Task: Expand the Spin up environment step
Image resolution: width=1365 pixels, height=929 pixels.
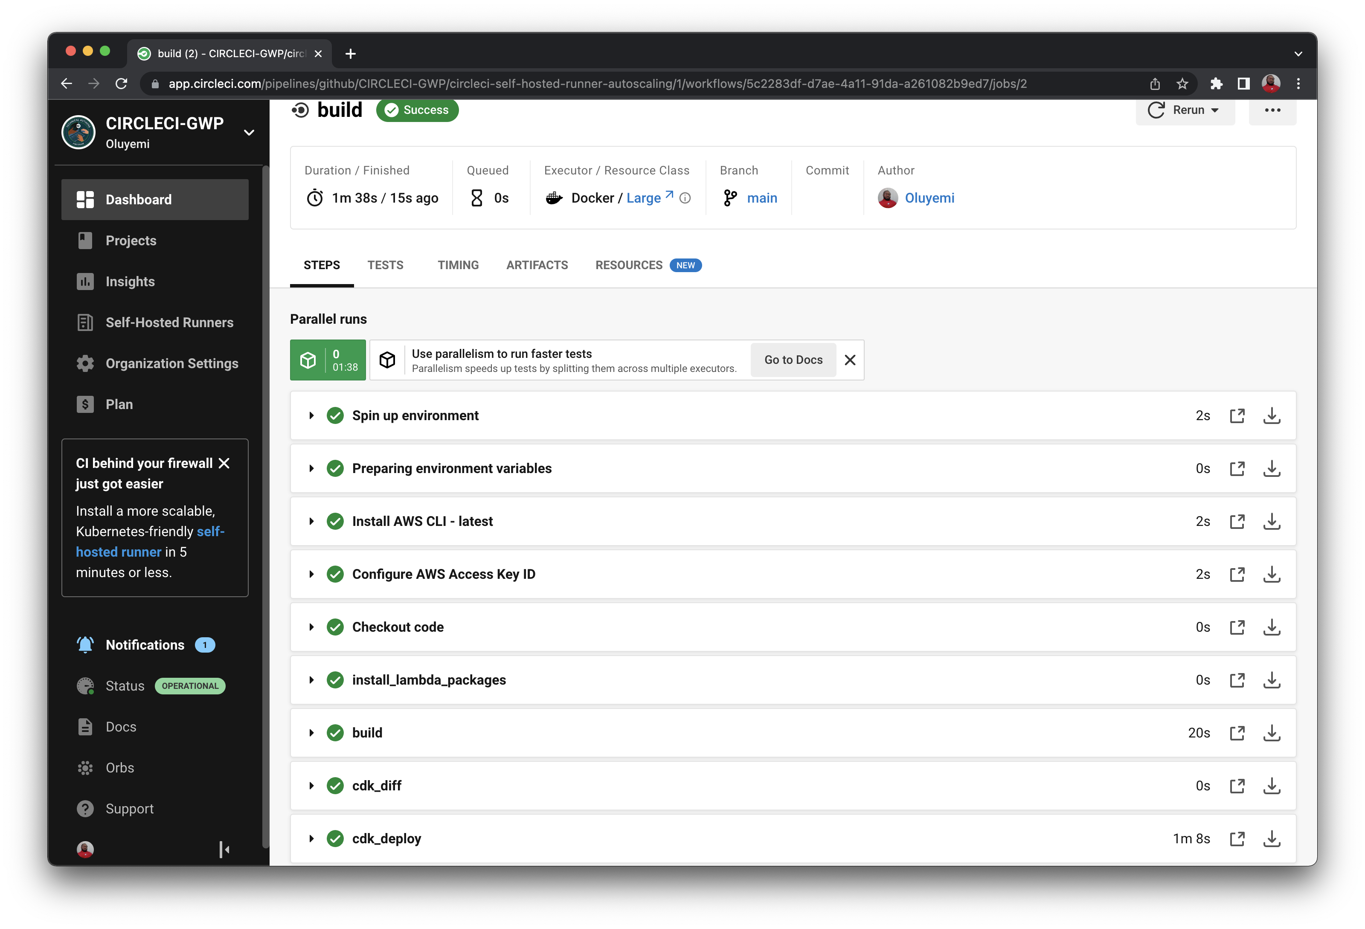Action: (311, 415)
